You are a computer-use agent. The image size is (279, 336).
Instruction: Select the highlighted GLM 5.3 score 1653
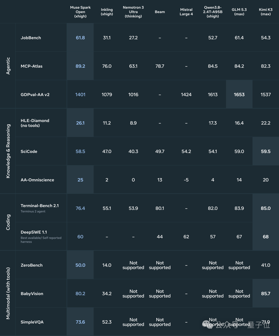pyautogui.click(x=239, y=95)
